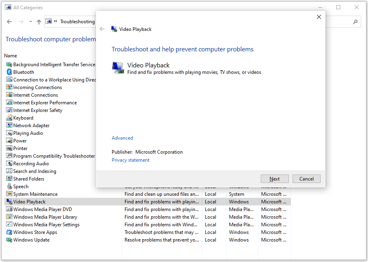Click the Speech microphone icon

9,187
